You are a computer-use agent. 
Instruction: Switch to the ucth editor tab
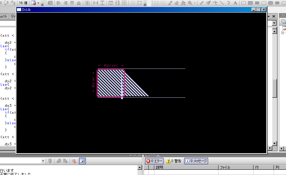coord(4,16)
